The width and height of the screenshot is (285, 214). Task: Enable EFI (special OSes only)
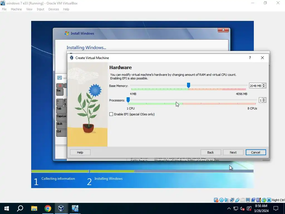pos(111,114)
